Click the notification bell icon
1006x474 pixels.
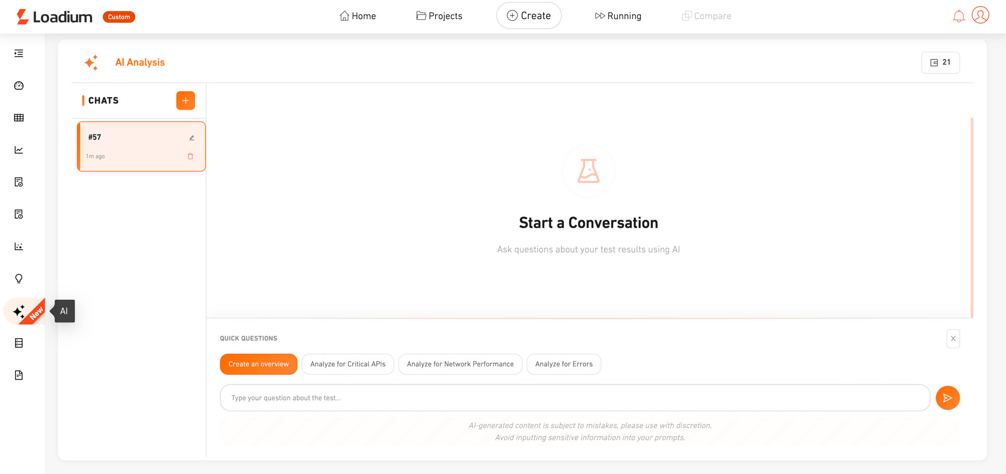click(959, 16)
